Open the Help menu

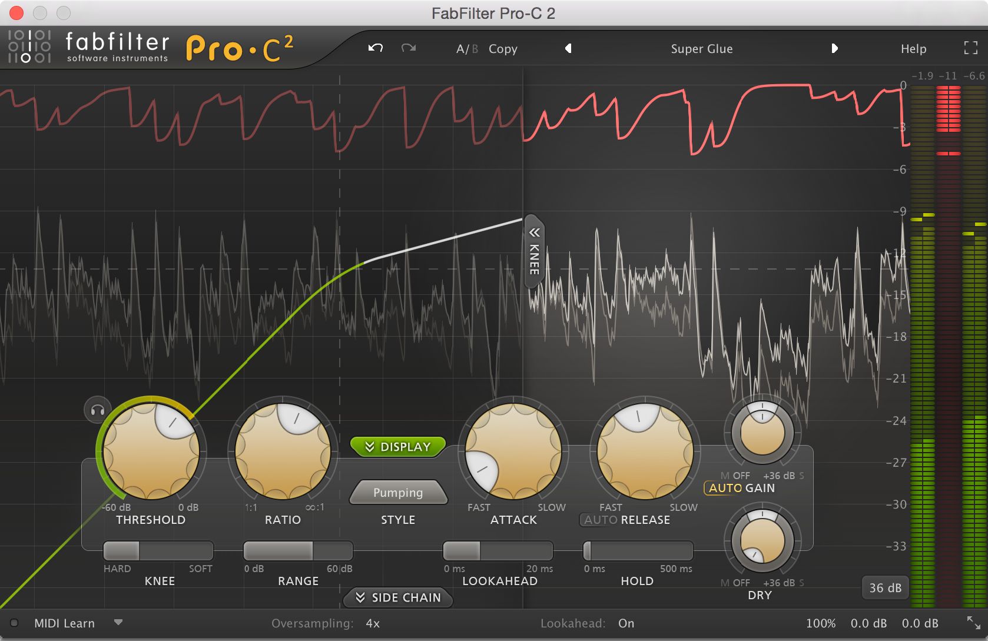coord(913,49)
